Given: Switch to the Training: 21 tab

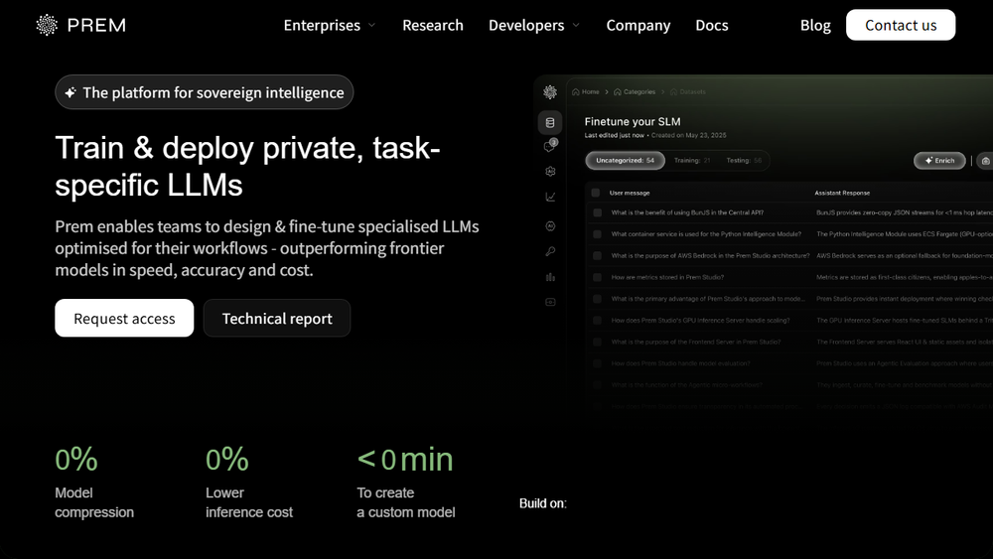Looking at the screenshot, I should tap(691, 160).
